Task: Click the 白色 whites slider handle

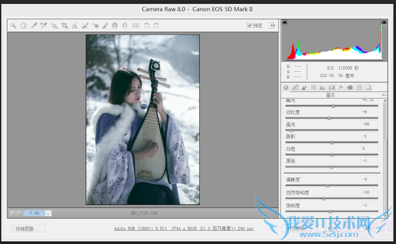Action: [332, 155]
